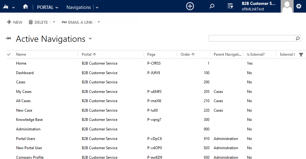Open the Home navigation record
The image size is (306, 159).
coord(21,63)
